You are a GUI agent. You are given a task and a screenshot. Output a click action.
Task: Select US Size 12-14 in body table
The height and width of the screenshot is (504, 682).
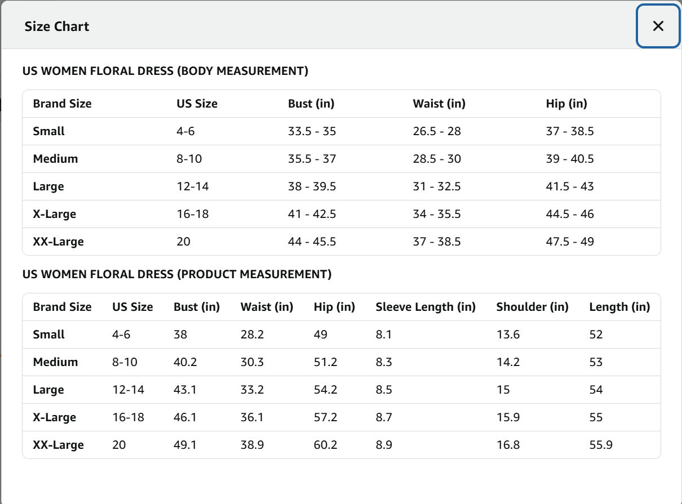193,186
